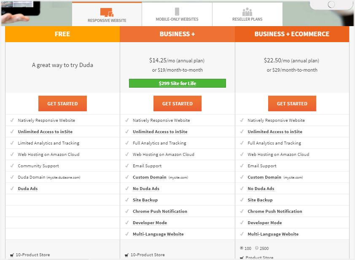
Task: Open Unlimited Access to inSite in Ecommerce plan
Action: click(275, 132)
